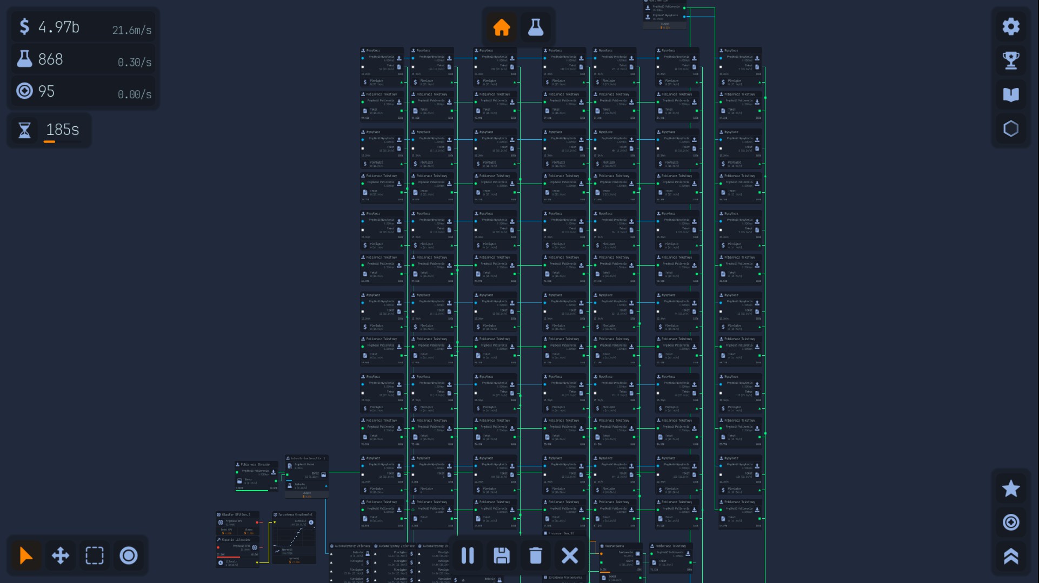
Task: Close the selection action bar
Action: coord(569,555)
